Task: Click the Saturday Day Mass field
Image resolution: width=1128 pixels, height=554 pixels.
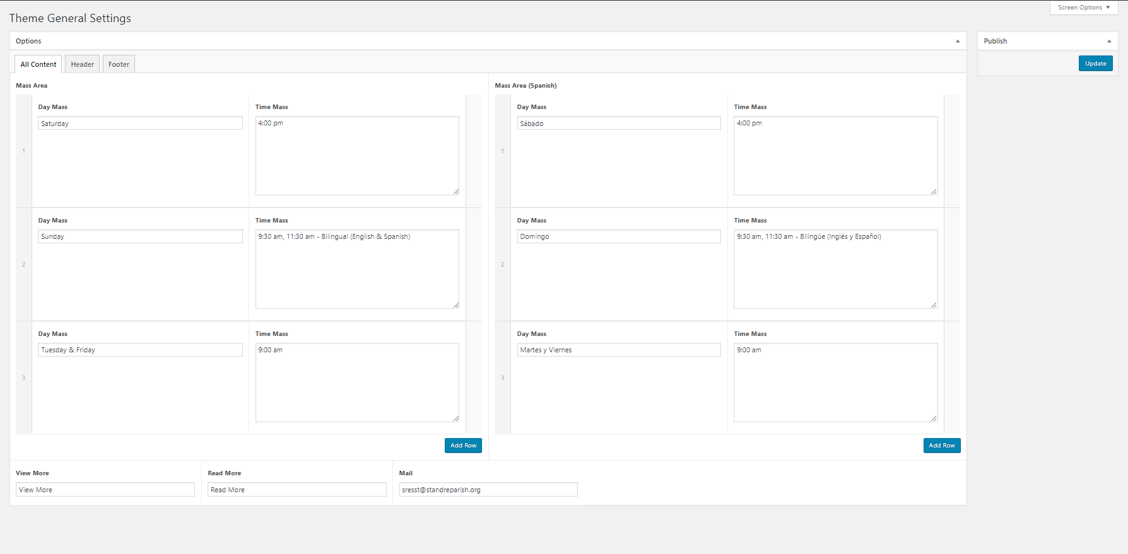Action: pos(140,124)
